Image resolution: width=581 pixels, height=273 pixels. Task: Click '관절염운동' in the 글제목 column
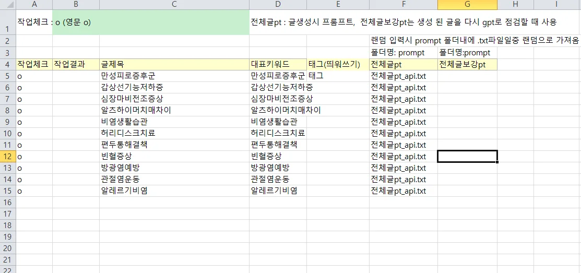(x=174, y=179)
